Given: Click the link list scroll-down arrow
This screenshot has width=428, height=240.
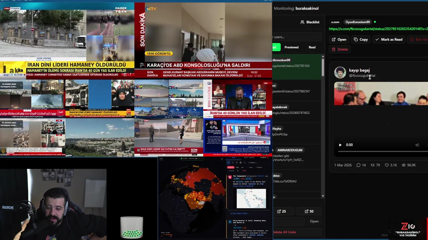Looking at the screenshot, I should click(x=323, y=196).
